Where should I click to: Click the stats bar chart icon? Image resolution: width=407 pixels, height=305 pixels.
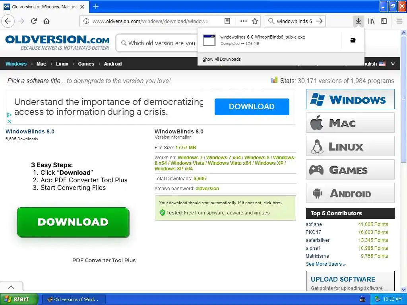pos(274,80)
